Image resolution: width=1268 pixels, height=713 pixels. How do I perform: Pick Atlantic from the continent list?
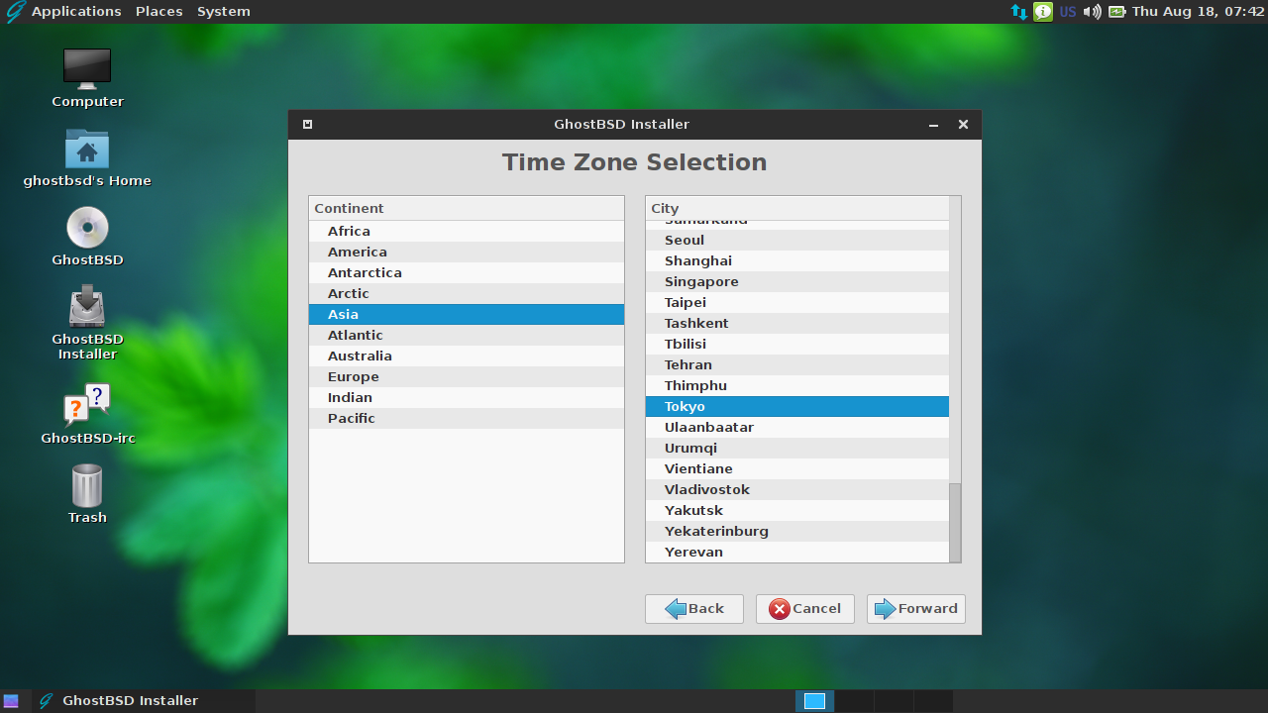467,335
